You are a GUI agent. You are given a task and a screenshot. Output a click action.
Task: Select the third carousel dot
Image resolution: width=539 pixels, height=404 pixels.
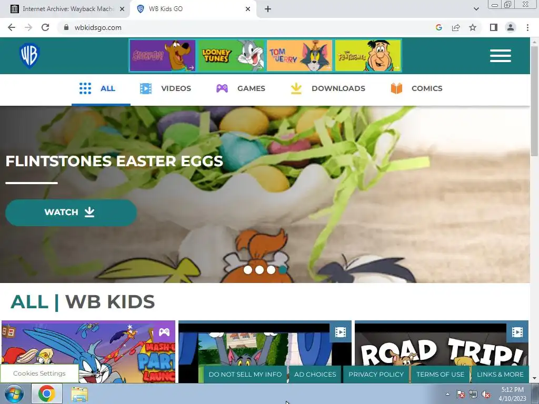[271, 270]
